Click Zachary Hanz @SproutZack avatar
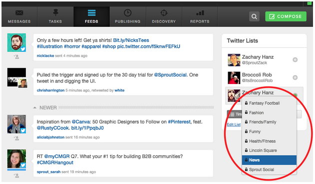Image resolution: width=315 pixels, height=184 pixels. tap(234, 60)
